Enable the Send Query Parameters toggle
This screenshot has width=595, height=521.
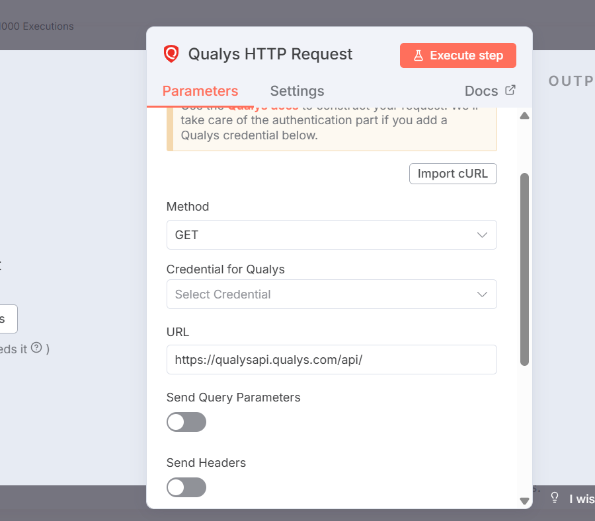pyautogui.click(x=186, y=422)
